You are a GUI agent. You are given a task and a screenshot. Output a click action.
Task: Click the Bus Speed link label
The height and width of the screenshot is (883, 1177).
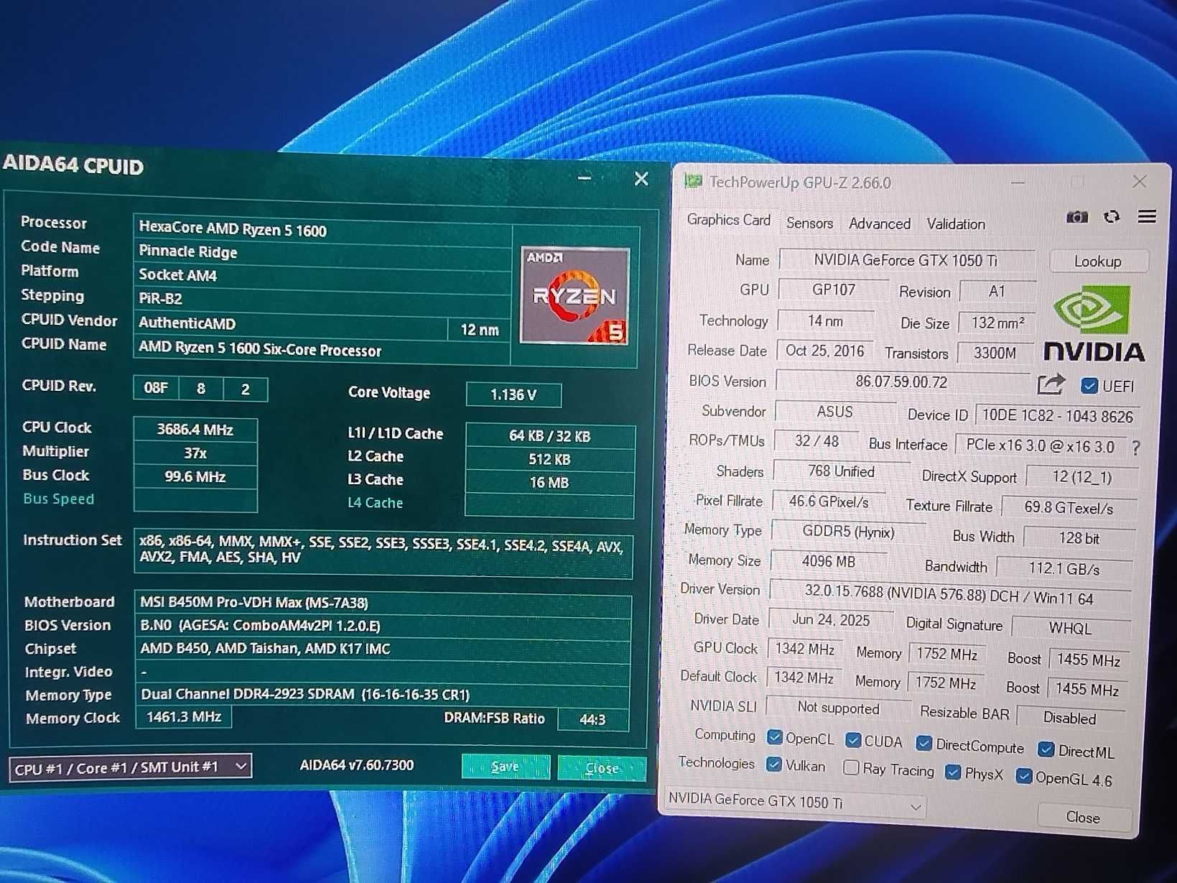coord(58,499)
